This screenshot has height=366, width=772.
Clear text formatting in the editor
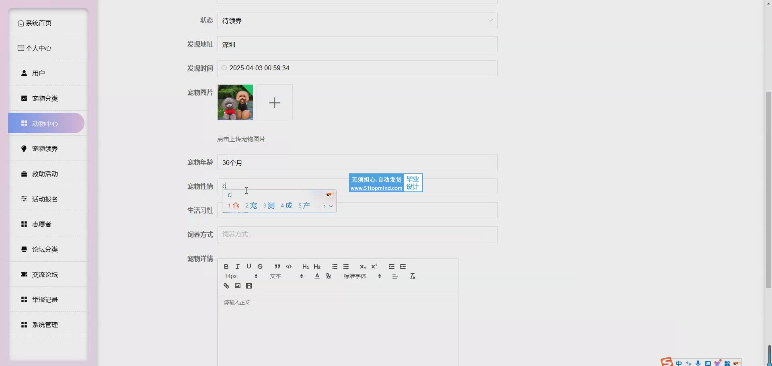(413, 276)
